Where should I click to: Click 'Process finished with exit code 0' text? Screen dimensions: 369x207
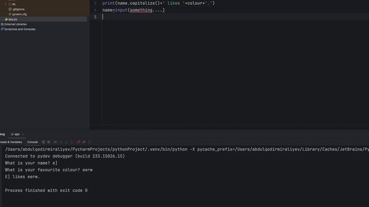pos(46,190)
